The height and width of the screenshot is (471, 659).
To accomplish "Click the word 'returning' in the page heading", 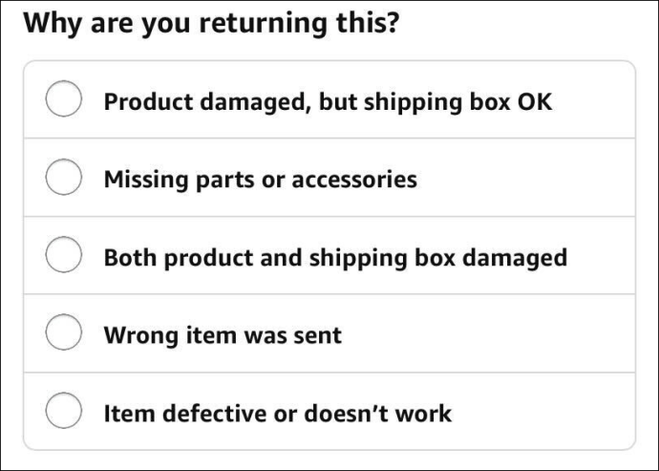I will [x=263, y=25].
